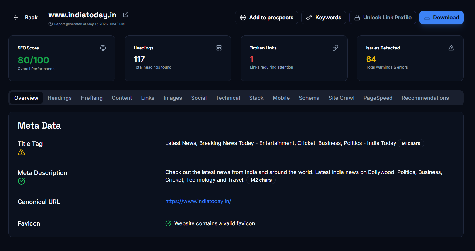475x251 pixels.
Task: Open the Technical tab
Action: (228, 98)
